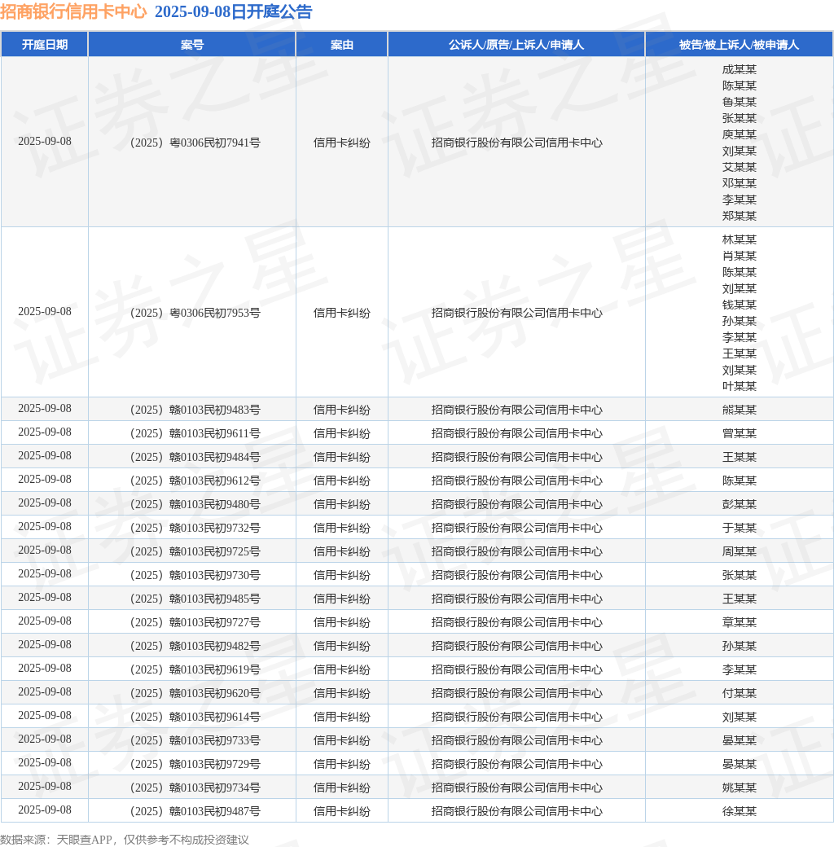Select case number (2025)赣0103民初9734号
The height and width of the screenshot is (847, 834).
pos(195,788)
